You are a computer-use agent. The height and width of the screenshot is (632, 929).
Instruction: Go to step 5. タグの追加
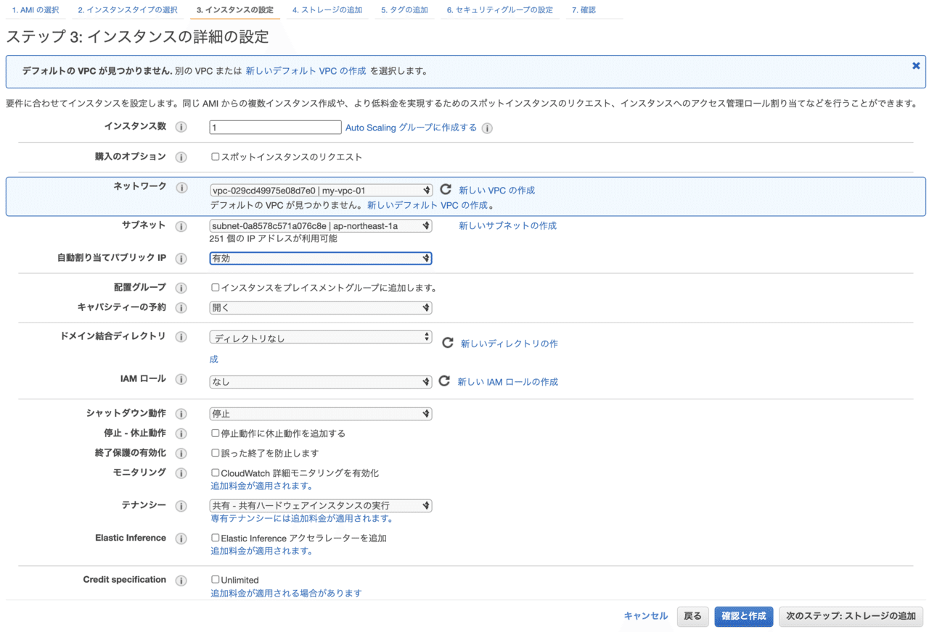point(404,10)
